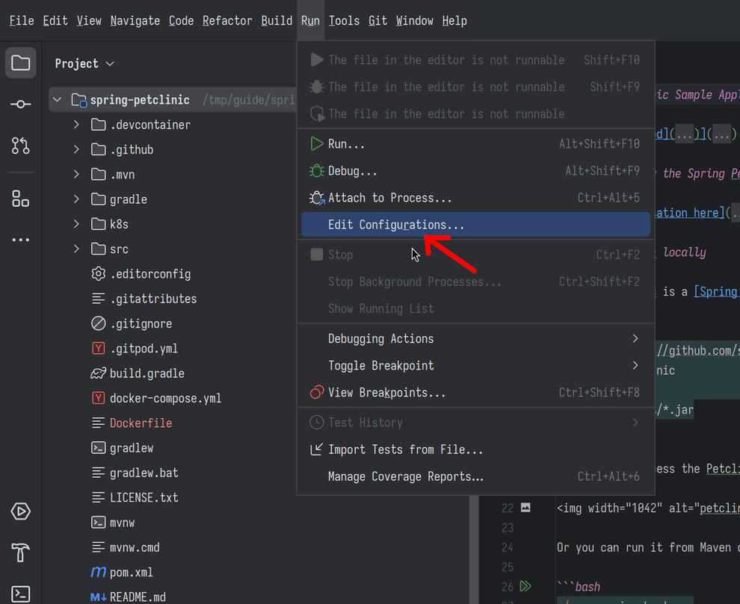Select mvnw.cmd in project tree
Viewport: 740px width, 604px height.
[x=135, y=547]
